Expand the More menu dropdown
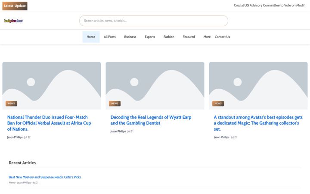 [207, 37]
